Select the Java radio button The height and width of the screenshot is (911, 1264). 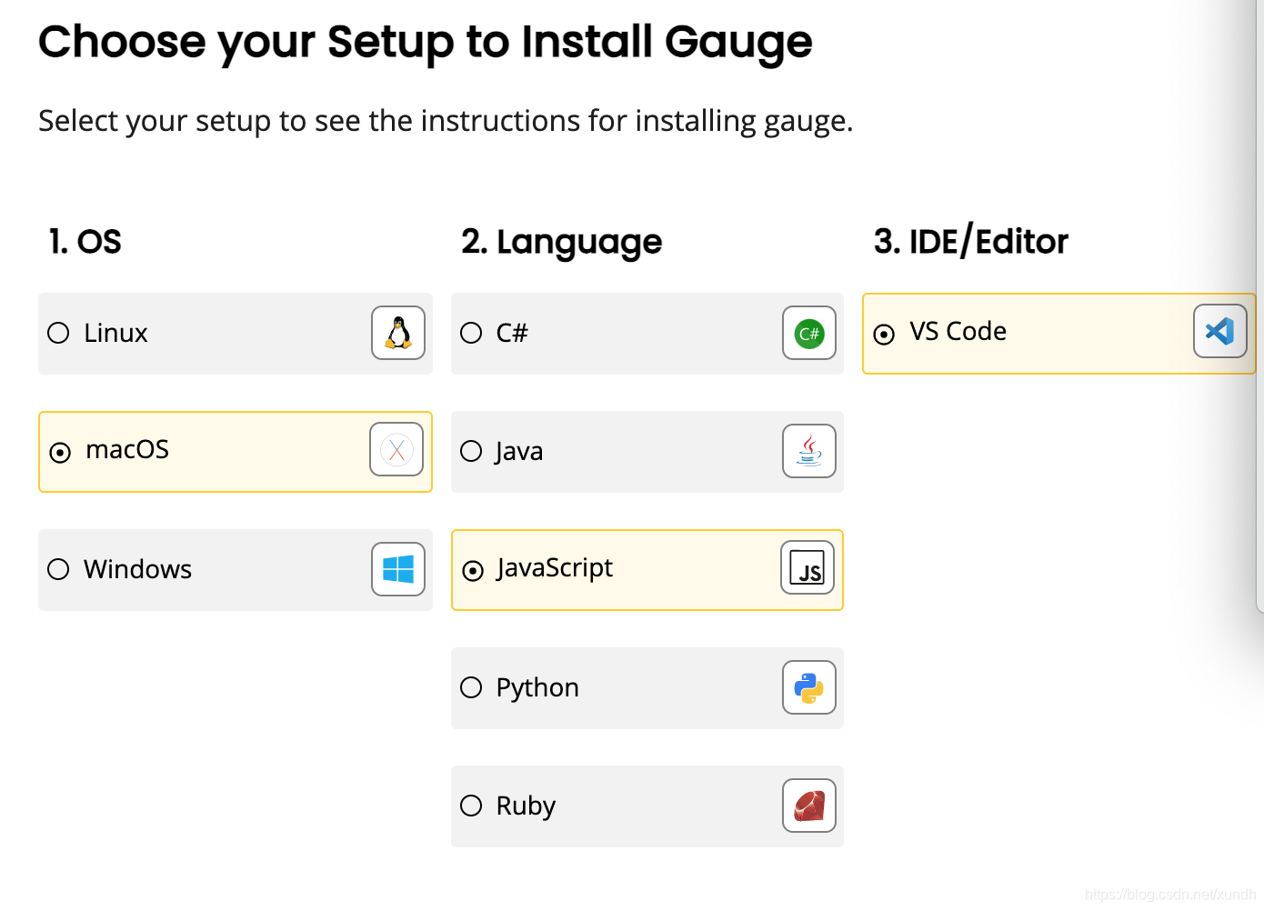pos(471,451)
